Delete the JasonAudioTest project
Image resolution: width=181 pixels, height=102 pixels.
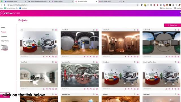coord(94,62)
